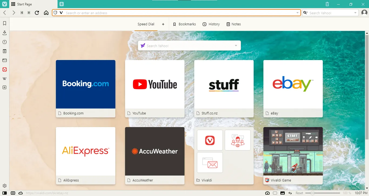369x196 pixels.
Task: Go back to the previous page
Action: click(x=5, y=13)
